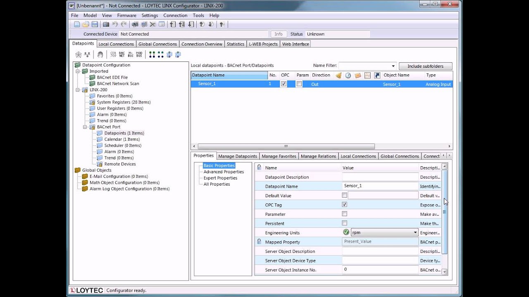Click the LNS device toolbar icon

click(135, 24)
